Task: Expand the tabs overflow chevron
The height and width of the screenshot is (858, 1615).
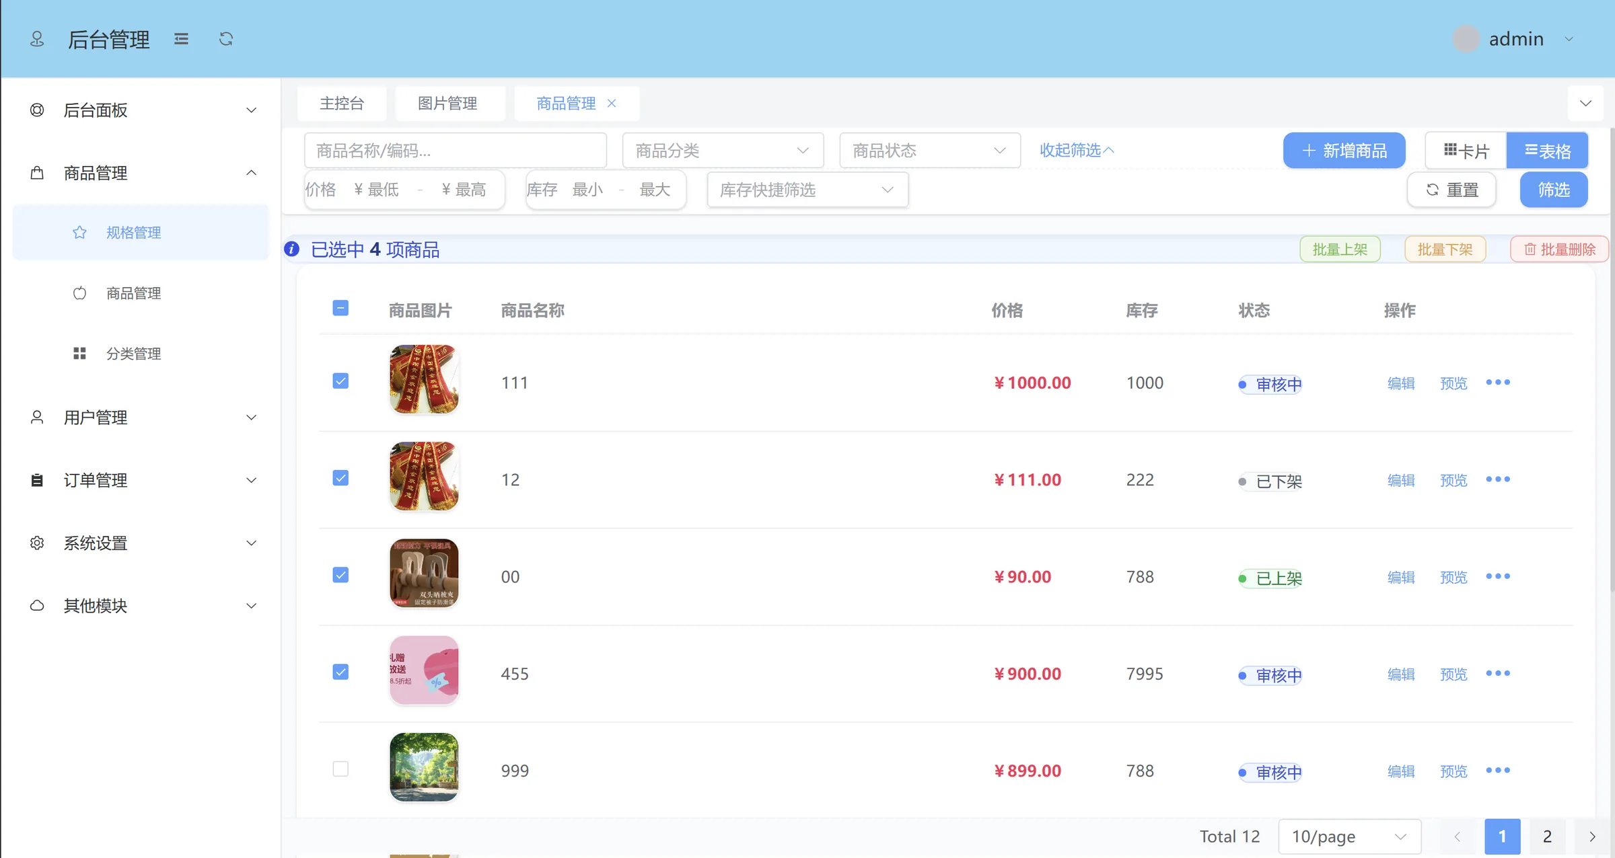Action: [x=1585, y=103]
